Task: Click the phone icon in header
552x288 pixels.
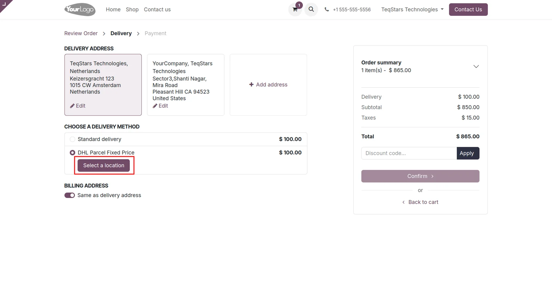Action: coord(327,10)
